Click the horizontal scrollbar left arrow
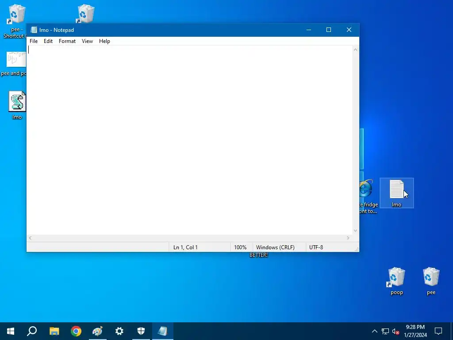The width and height of the screenshot is (453, 340). coord(30,238)
